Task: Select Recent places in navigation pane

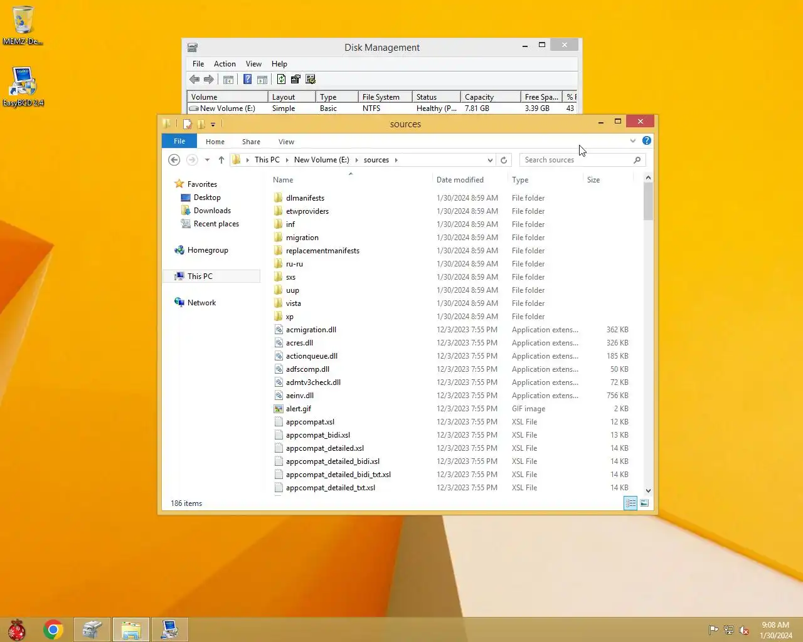Action: [216, 224]
